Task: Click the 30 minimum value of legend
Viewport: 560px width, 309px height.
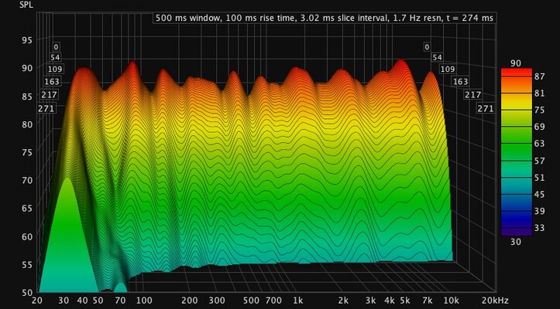Action: coord(516,242)
